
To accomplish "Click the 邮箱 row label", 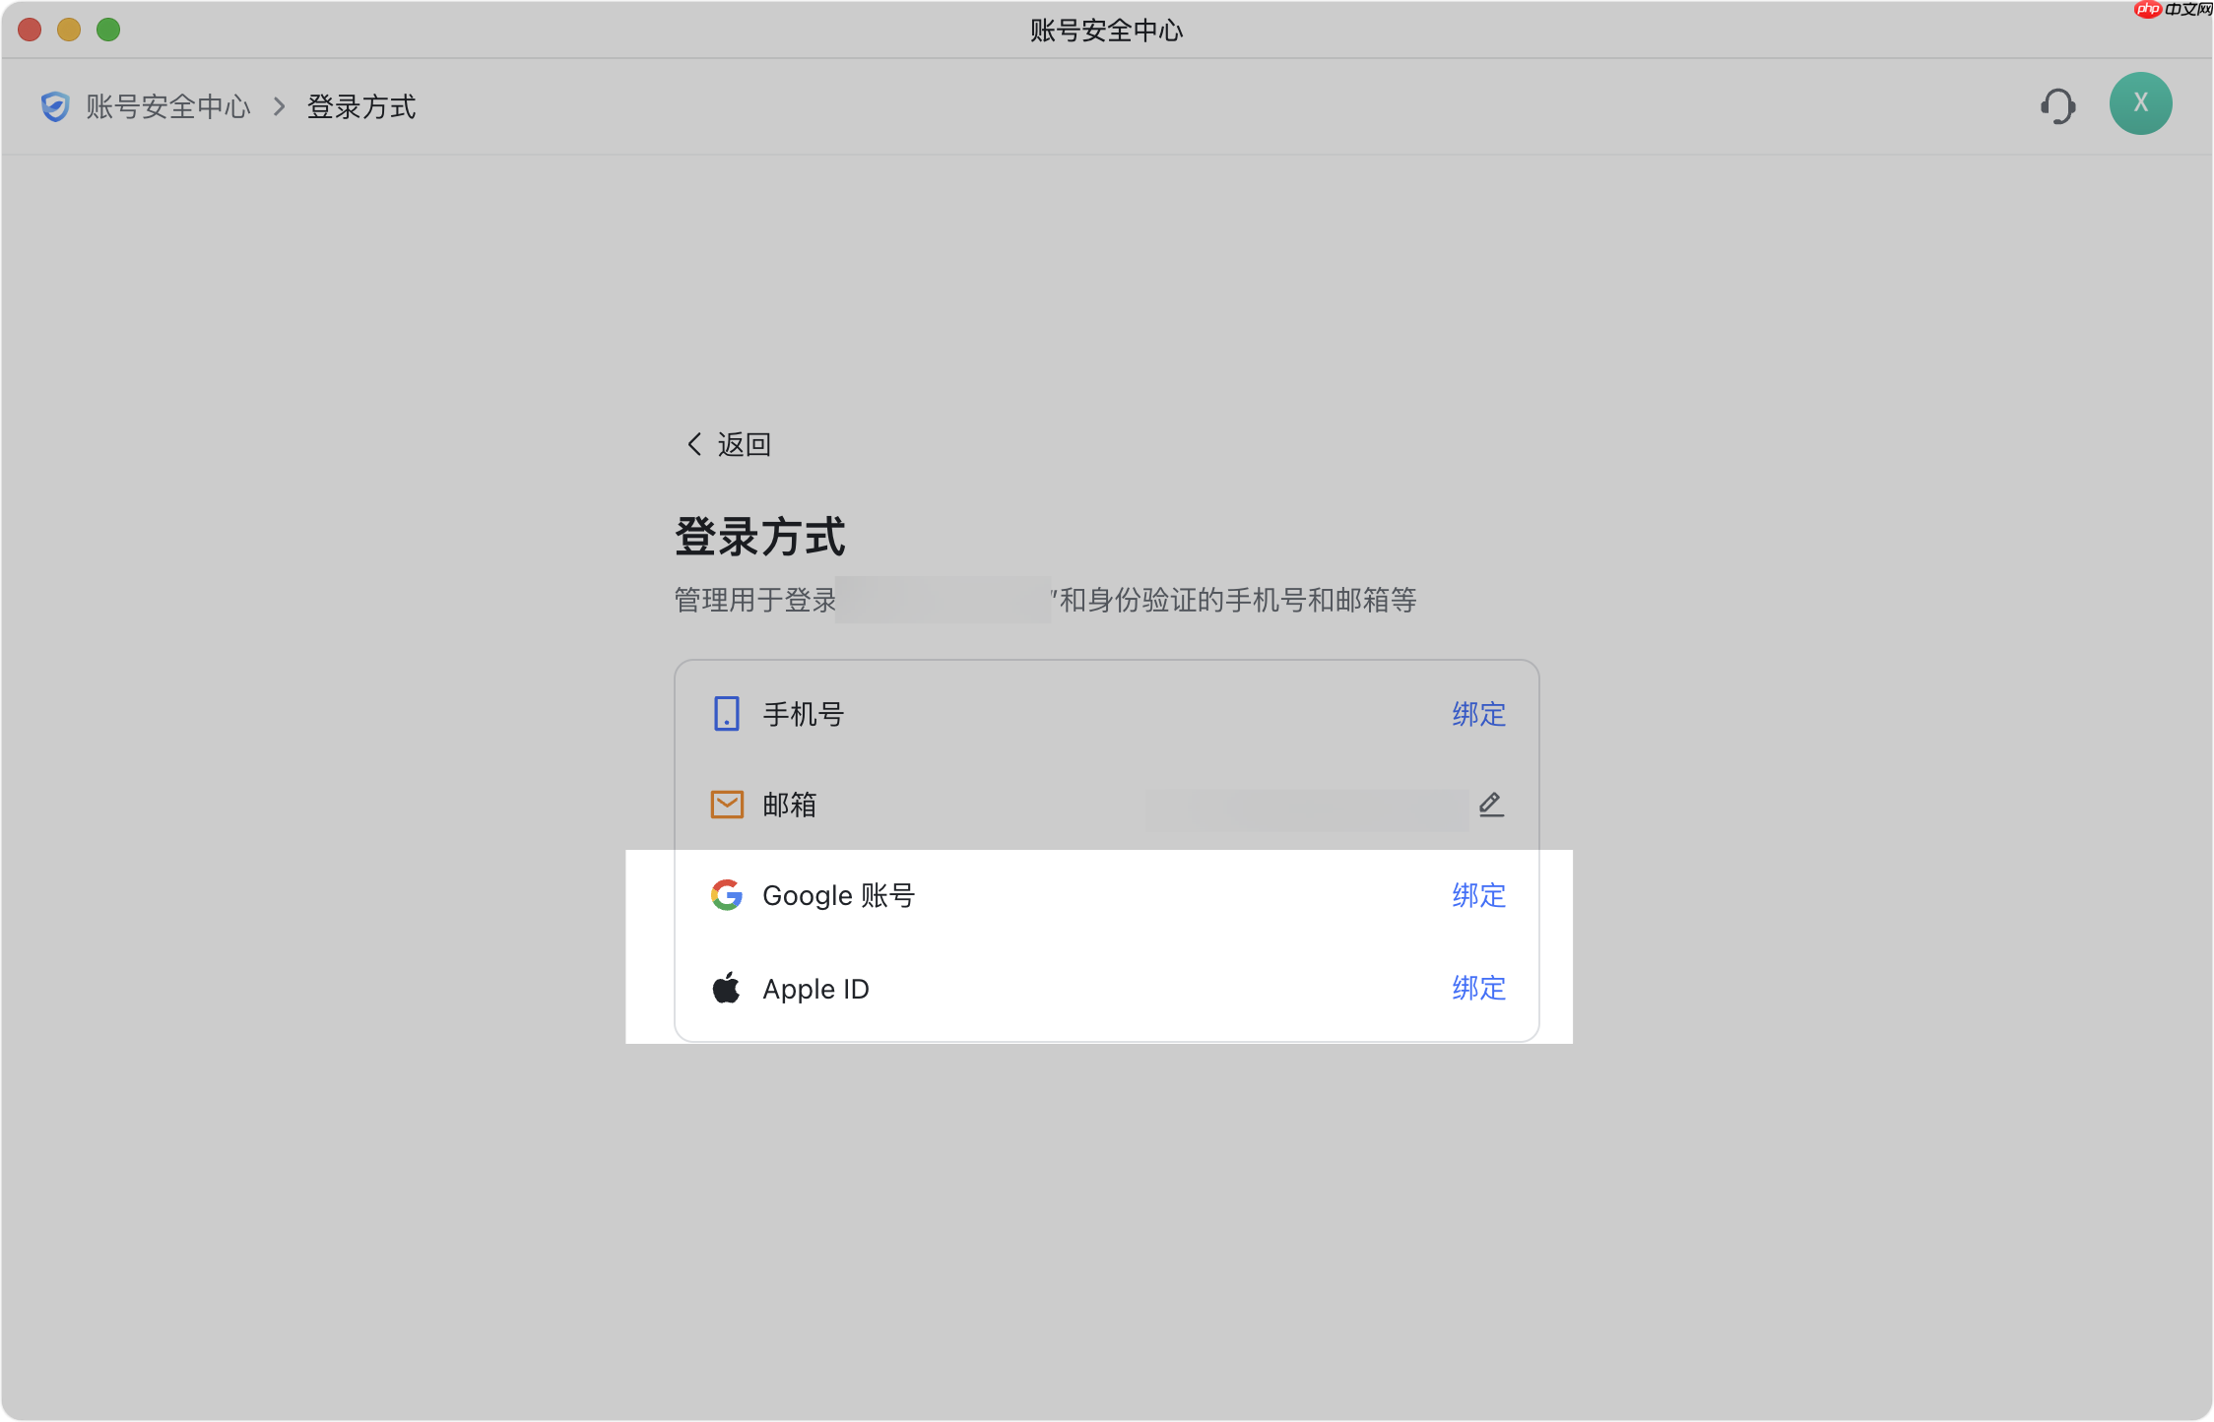I will coord(790,805).
